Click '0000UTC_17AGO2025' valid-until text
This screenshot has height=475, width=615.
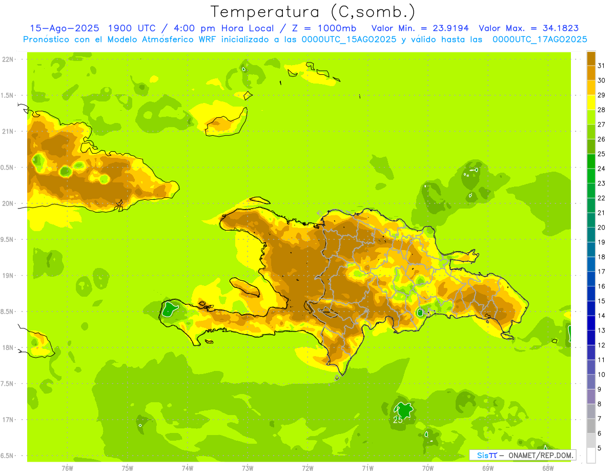[x=540, y=39]
